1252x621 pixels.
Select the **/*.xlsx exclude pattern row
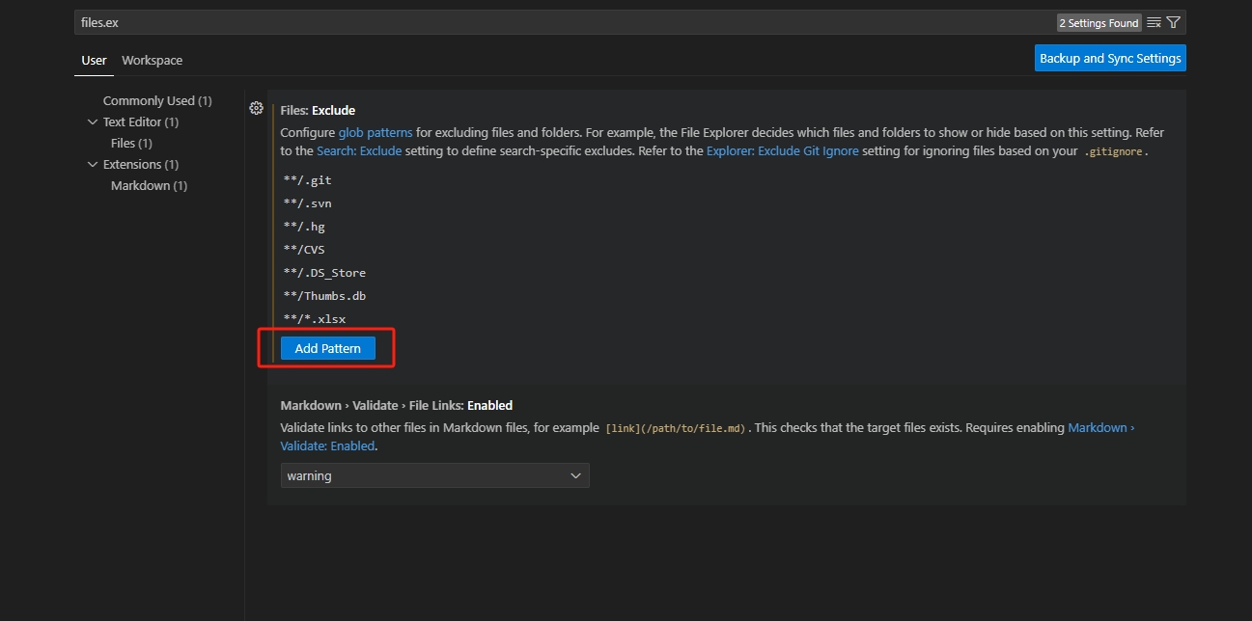click(x=315, y=319)
